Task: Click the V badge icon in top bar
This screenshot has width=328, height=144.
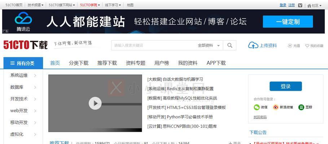Action: click(x=300, y=5)
